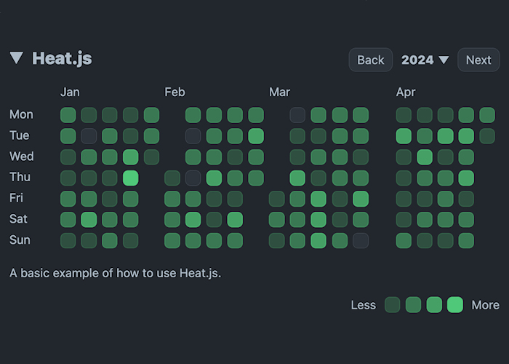The width and height of the screenshot is (509, 364).
Task: Go to the Next year
Action: 478,60
